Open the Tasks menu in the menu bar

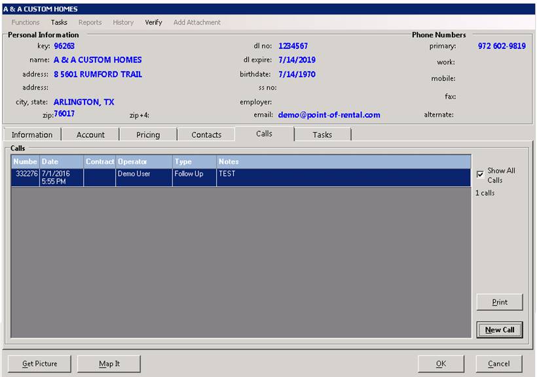[x=59, y=23]
